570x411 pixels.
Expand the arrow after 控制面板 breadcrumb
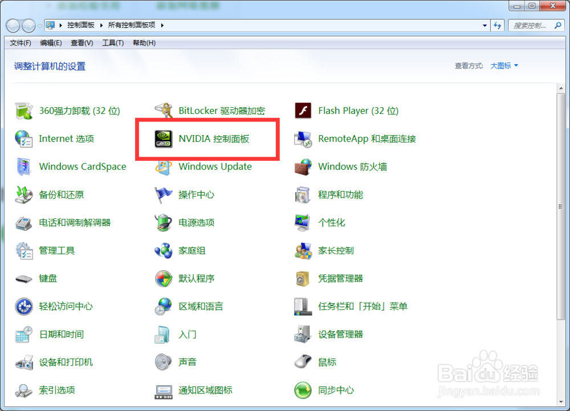[101, 25]
